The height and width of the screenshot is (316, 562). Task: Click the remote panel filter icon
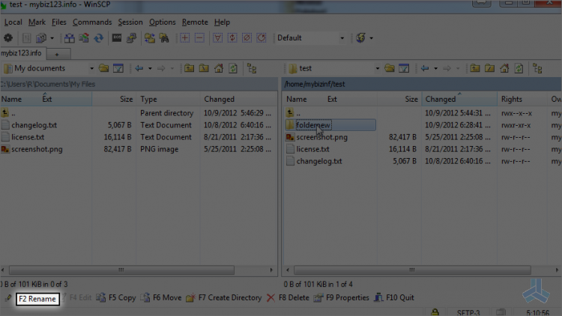click(404, 68)
